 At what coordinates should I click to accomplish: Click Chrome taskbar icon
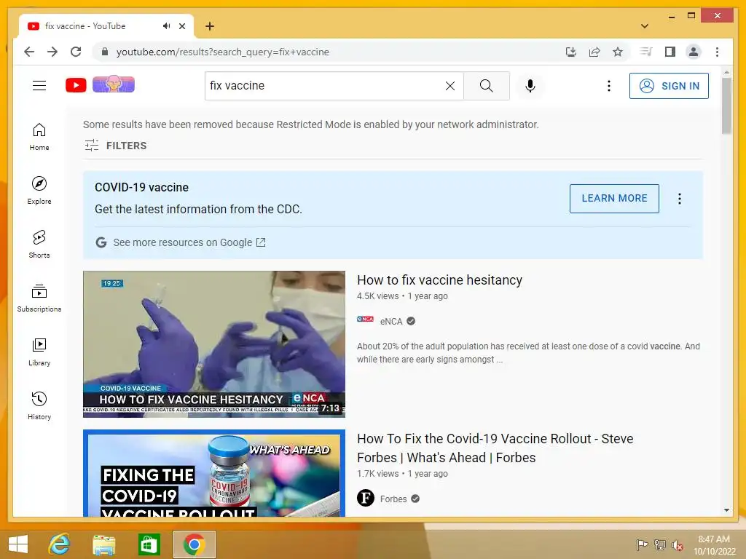coord(194,544)
